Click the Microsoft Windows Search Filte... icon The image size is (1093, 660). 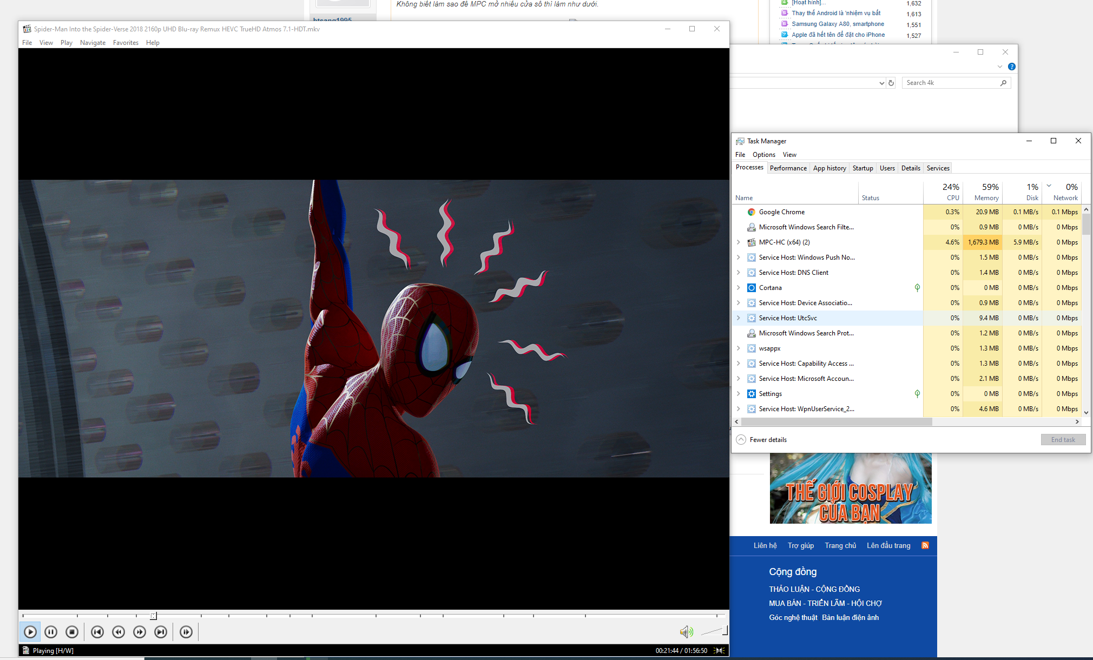point(751,227)
